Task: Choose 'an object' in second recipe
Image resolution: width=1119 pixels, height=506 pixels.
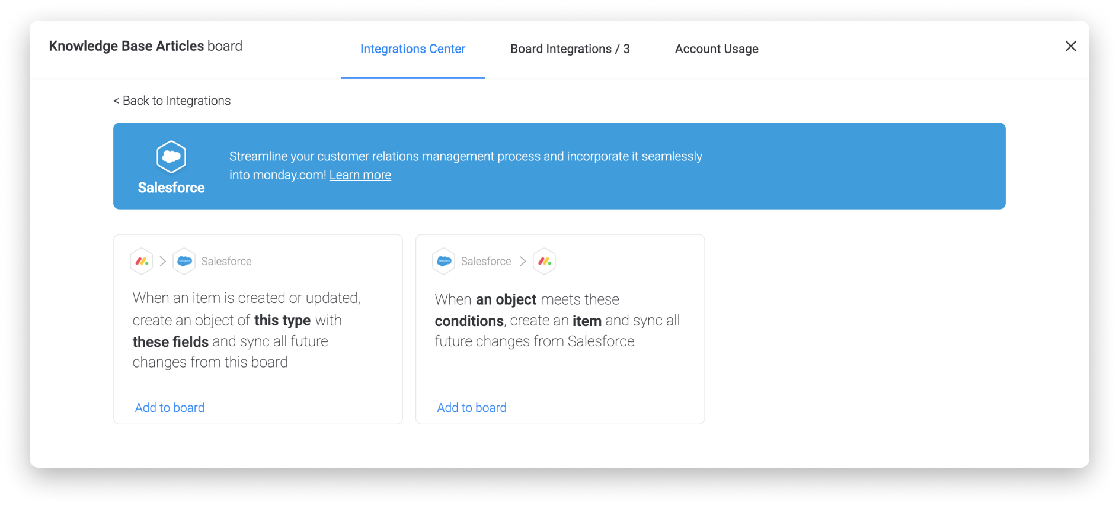Action: click(x=506, y=299)
